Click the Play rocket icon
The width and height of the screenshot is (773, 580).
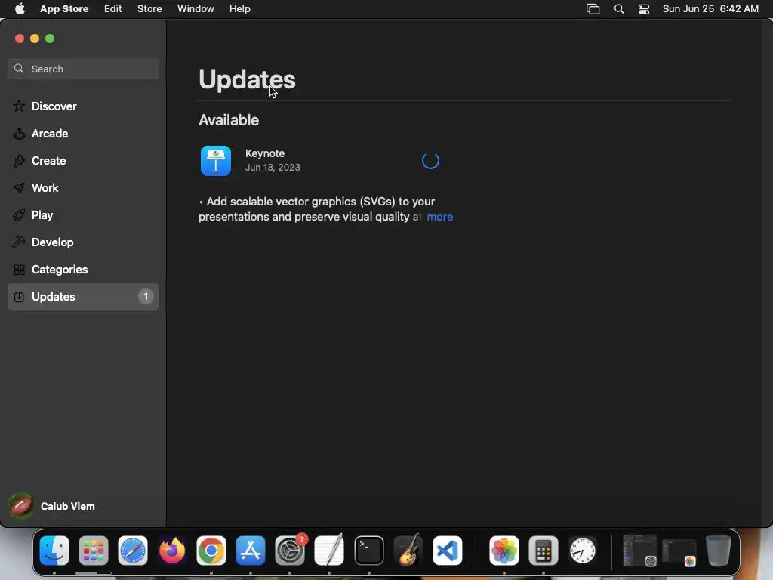pyautogui.click(x=19, y=214)
